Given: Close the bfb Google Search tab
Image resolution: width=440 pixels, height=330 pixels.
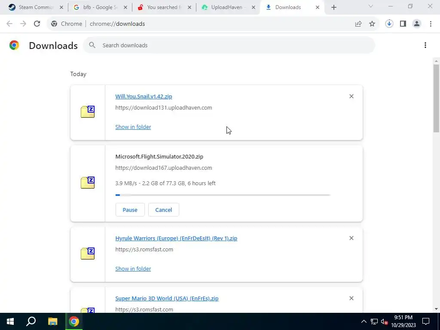Looking at the screenshot, I should (x=125, y=8).
